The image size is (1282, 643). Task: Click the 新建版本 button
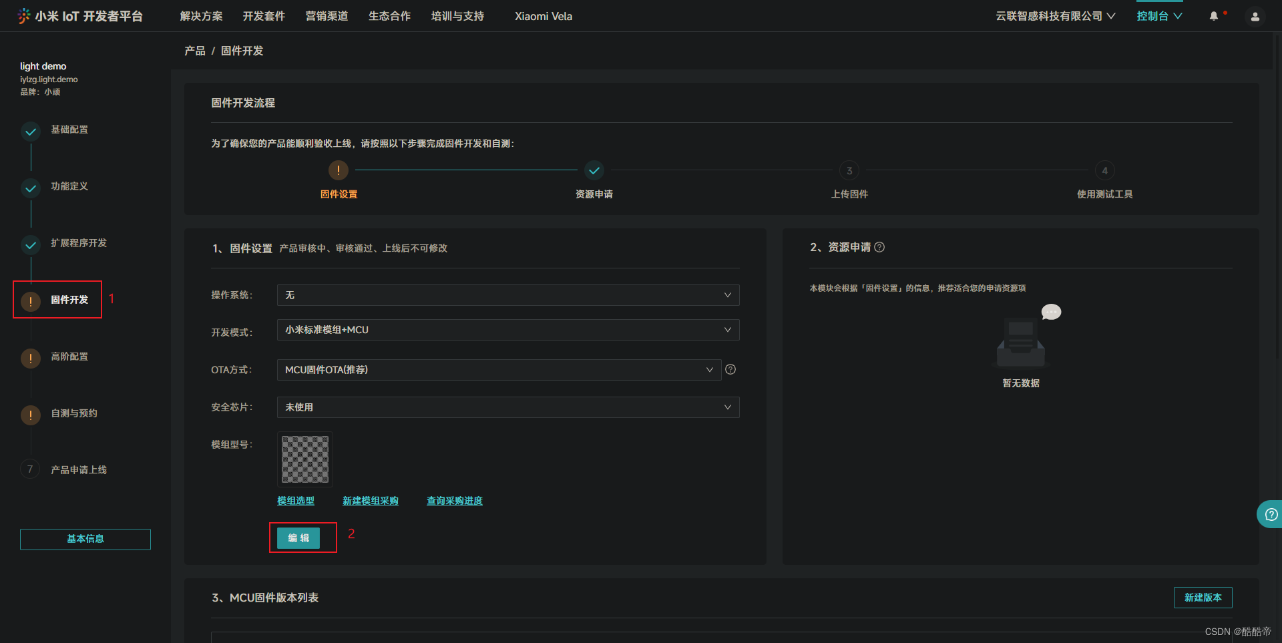click(x=1203, y=598)
